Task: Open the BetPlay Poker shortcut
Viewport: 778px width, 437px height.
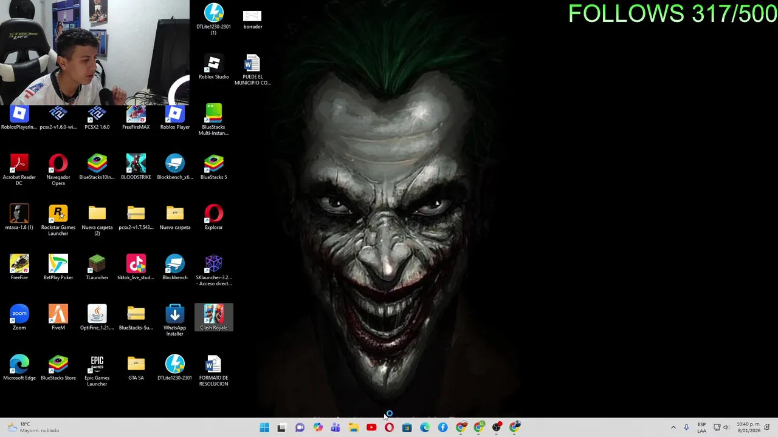Action: click(58, 268)
